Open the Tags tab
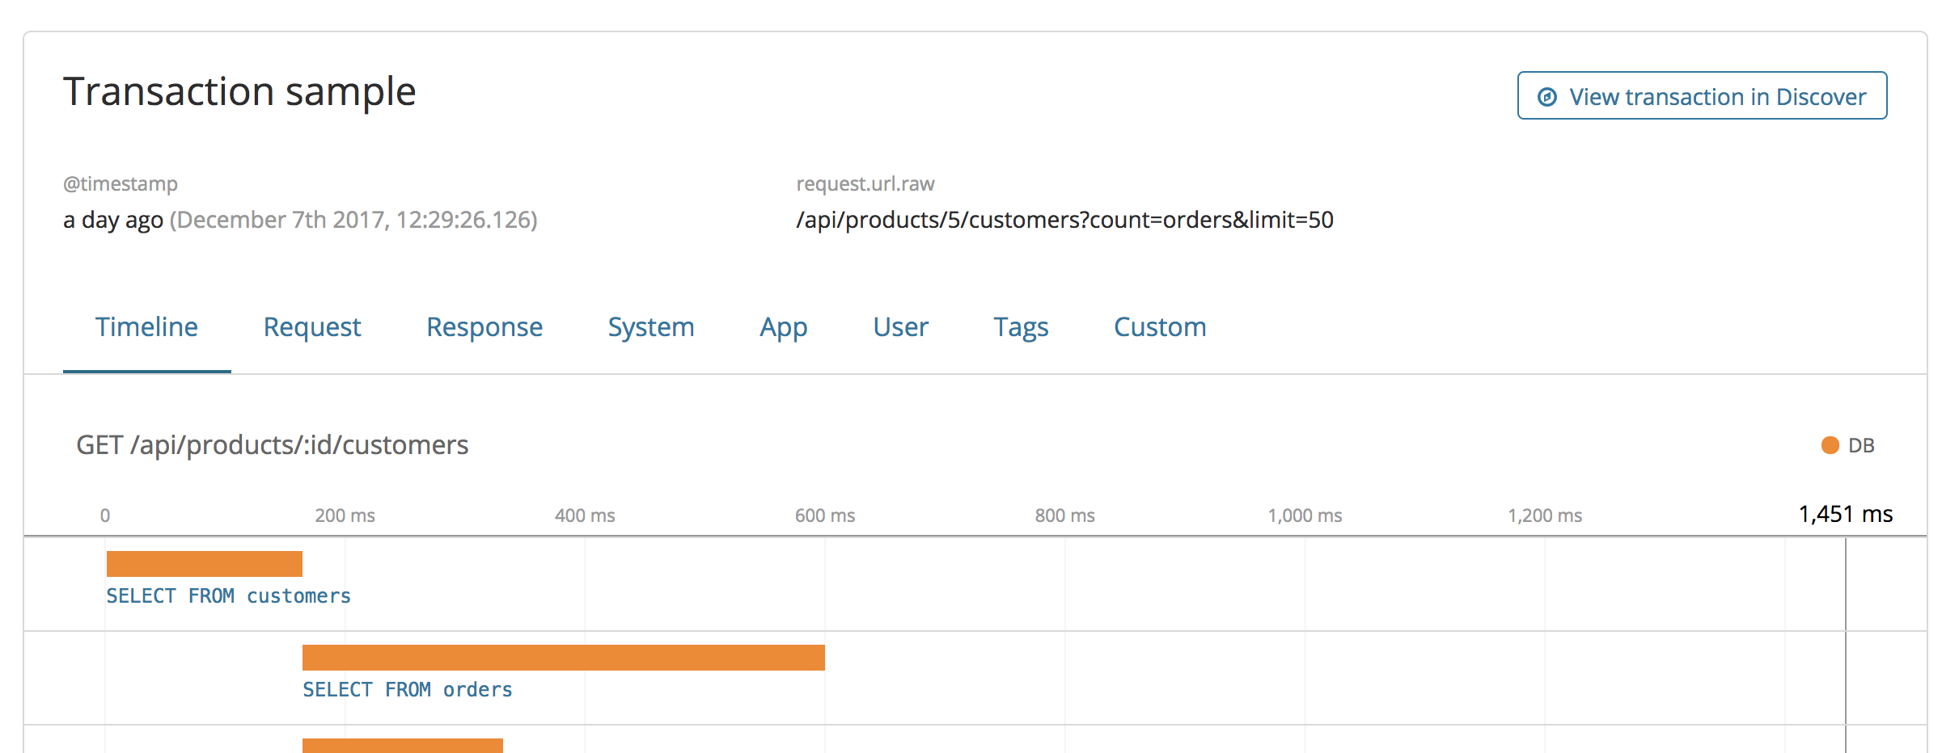The width and height of the screenshot is (1959, 753). pos(1021,326)
